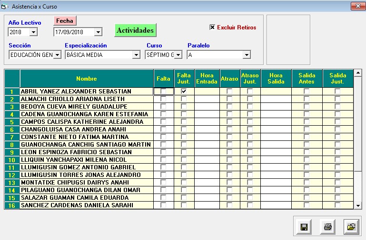Check Atraso for Bedoya Cueva Mirely Guadalupe

tap(229, 106)
